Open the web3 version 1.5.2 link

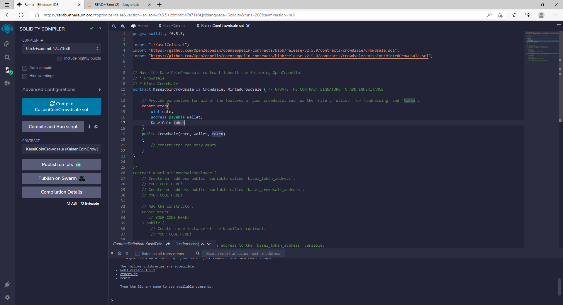point(138,270)
